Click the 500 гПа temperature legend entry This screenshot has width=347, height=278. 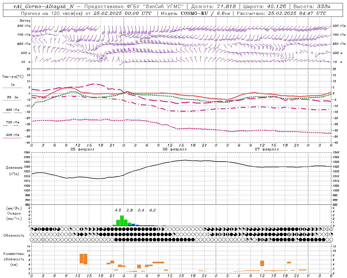(x=13, y=135)
